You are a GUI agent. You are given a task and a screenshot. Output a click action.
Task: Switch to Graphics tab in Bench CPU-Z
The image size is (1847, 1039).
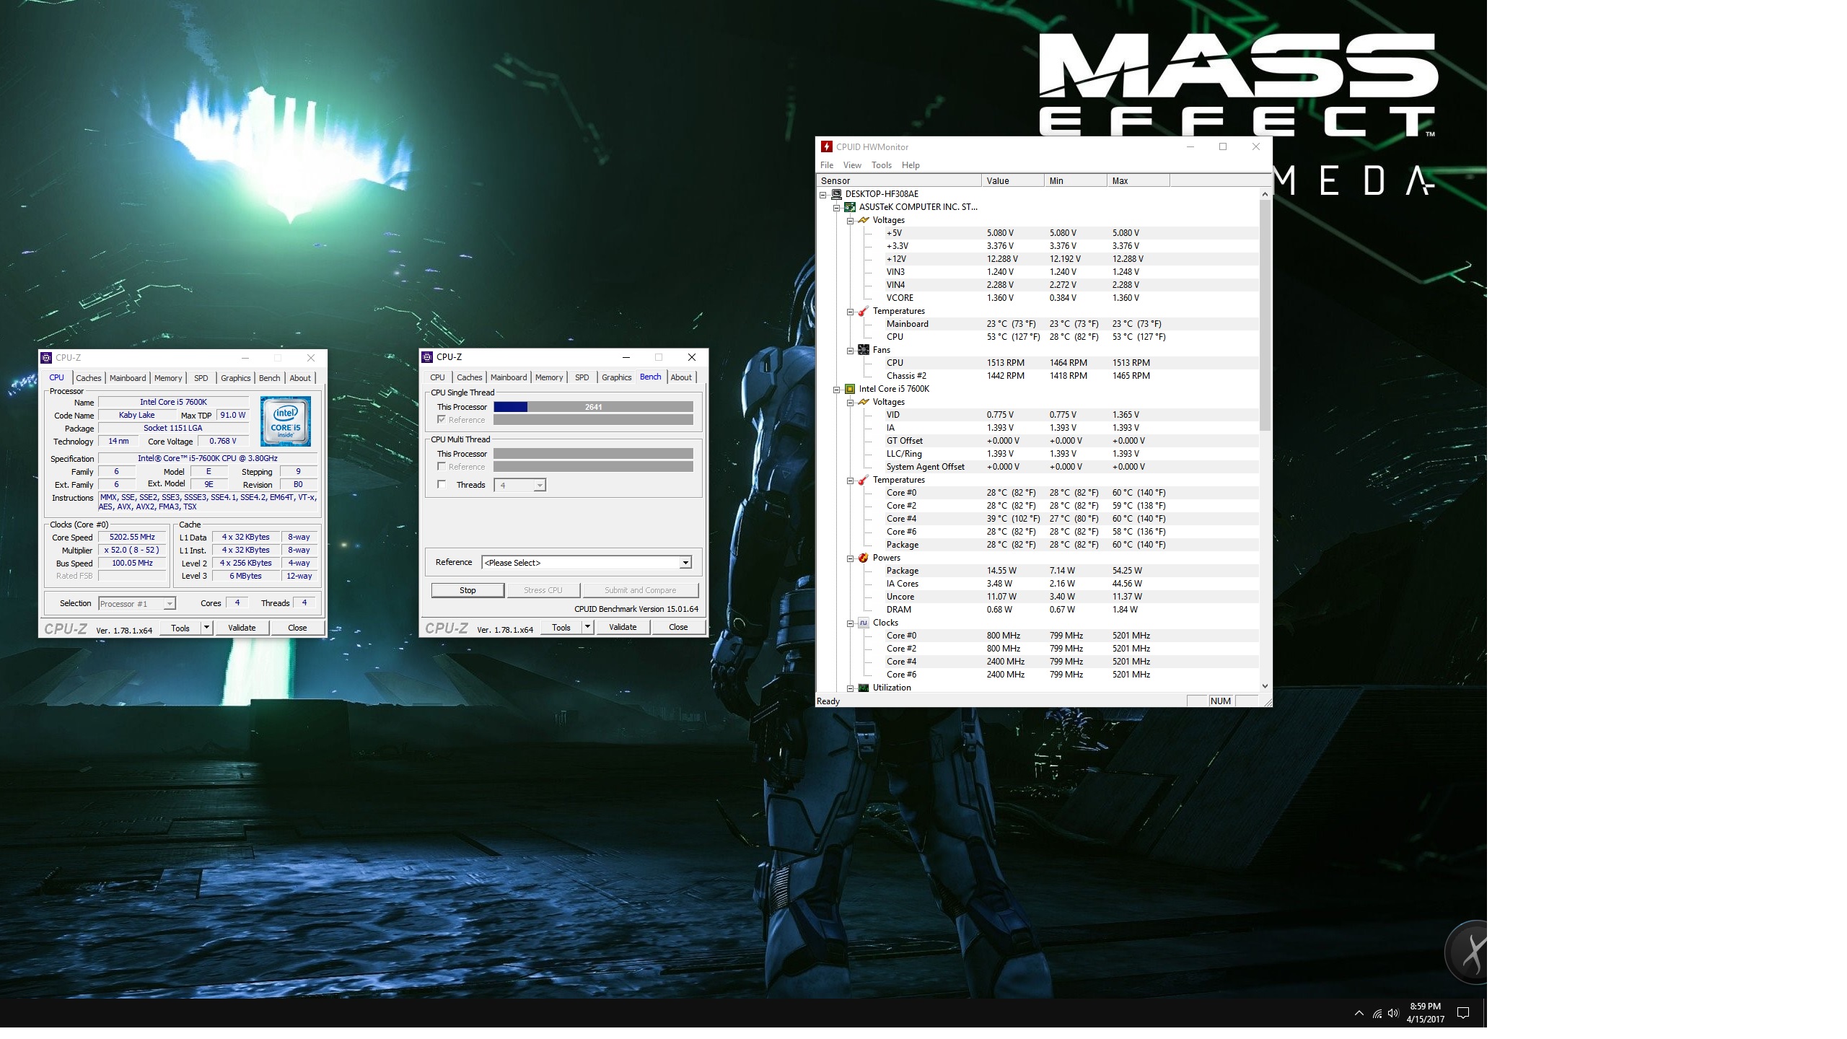click(617, 377)
